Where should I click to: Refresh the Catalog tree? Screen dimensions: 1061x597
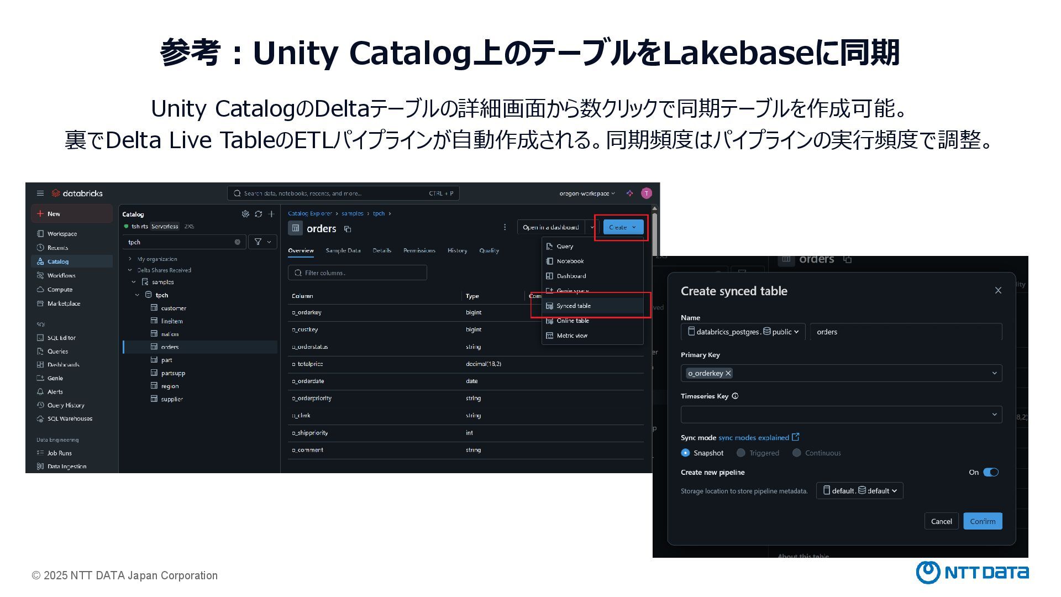pos(258,214)
